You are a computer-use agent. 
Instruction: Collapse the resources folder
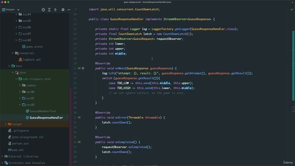pos(12,53)
